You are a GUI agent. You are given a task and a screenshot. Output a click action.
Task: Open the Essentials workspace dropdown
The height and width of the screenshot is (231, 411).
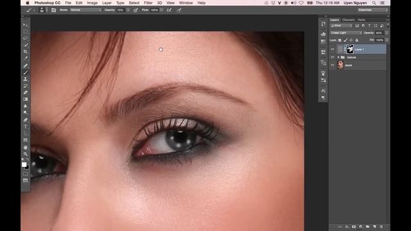373,10
